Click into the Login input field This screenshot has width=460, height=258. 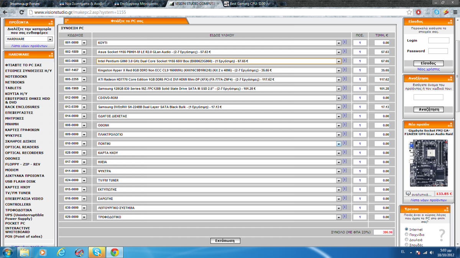439,40
